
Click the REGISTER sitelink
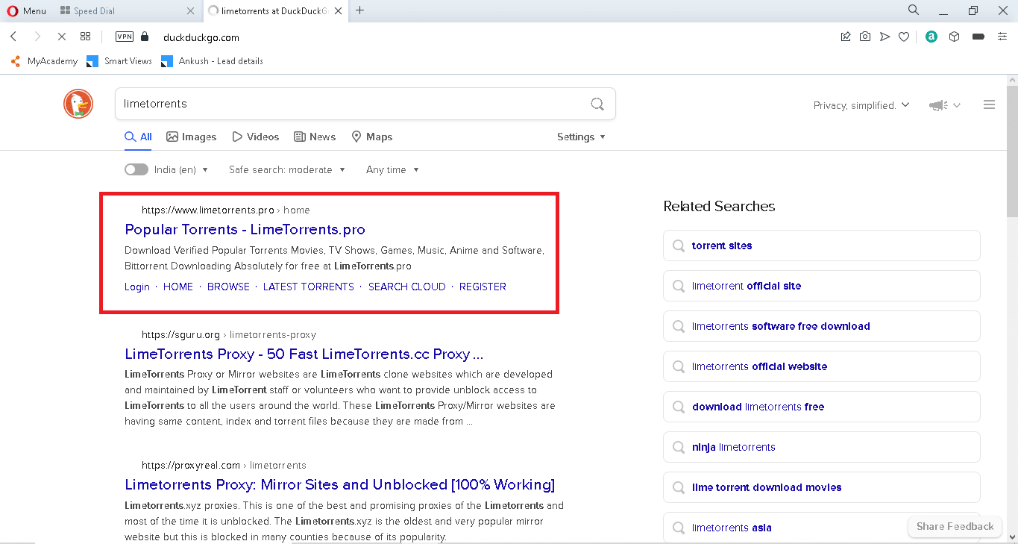tap(483, 287)
